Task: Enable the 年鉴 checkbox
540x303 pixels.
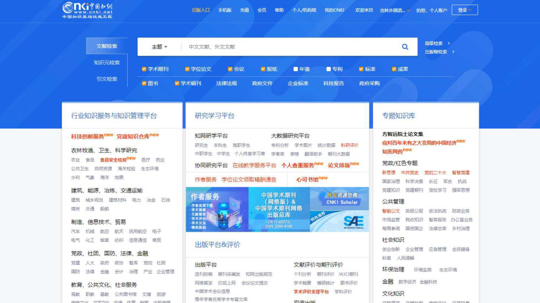Action: click(295, 69)
